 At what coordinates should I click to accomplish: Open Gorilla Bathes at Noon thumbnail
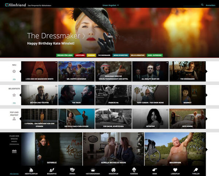(114, 149)
